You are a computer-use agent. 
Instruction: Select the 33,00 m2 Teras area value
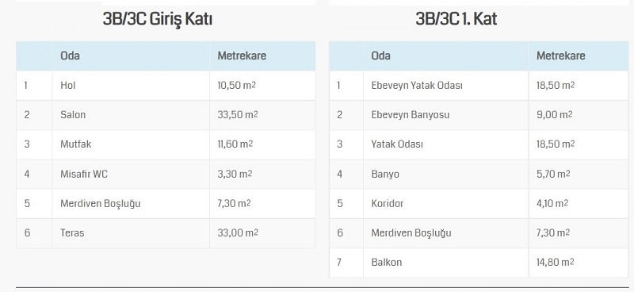(x=238, y=232)
